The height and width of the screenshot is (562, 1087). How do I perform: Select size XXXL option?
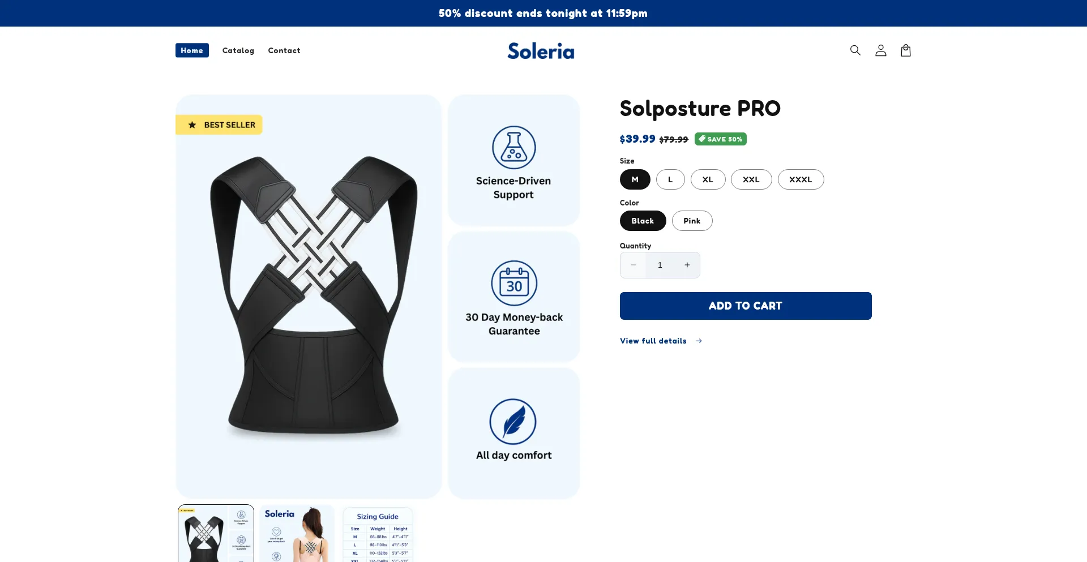[801, 179]
